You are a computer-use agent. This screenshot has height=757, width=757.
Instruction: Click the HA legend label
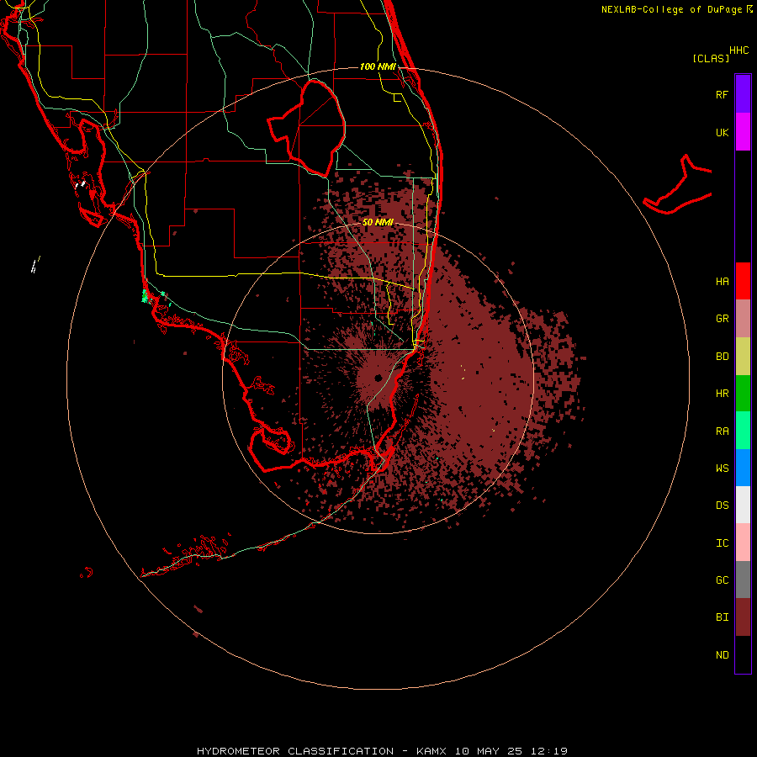722,282
